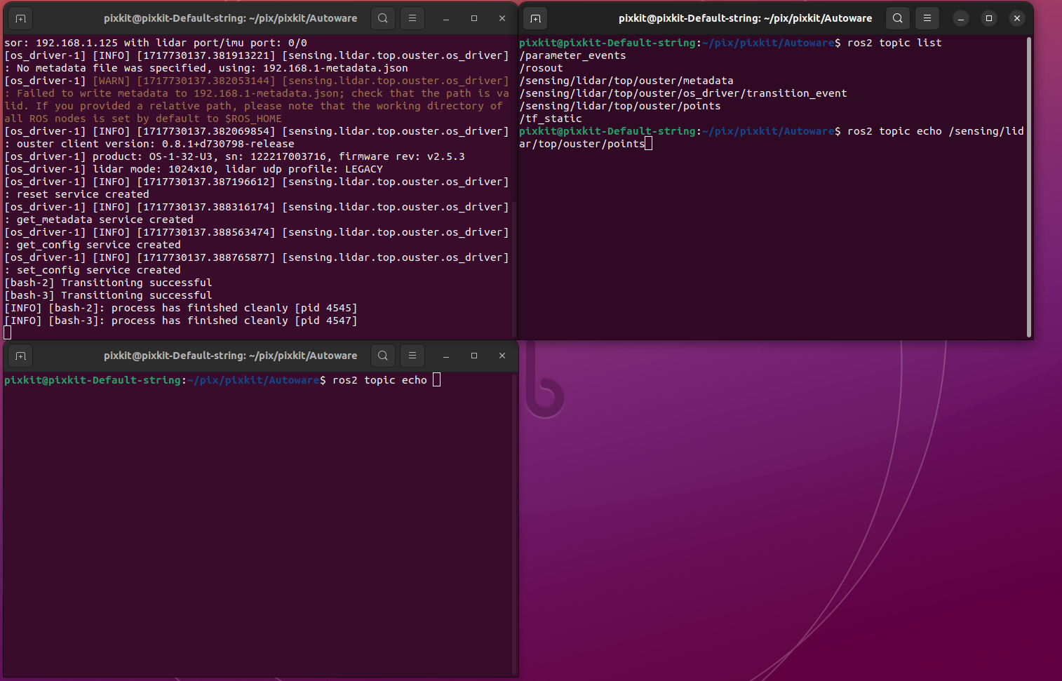Click the transition_event topic line
1062x681 pixels.
(x=683, y=93)
